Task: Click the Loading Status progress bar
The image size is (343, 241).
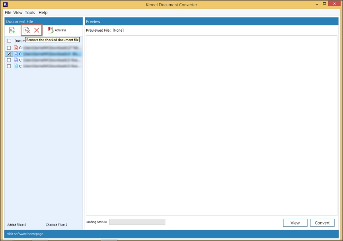Action: (137, 222)
